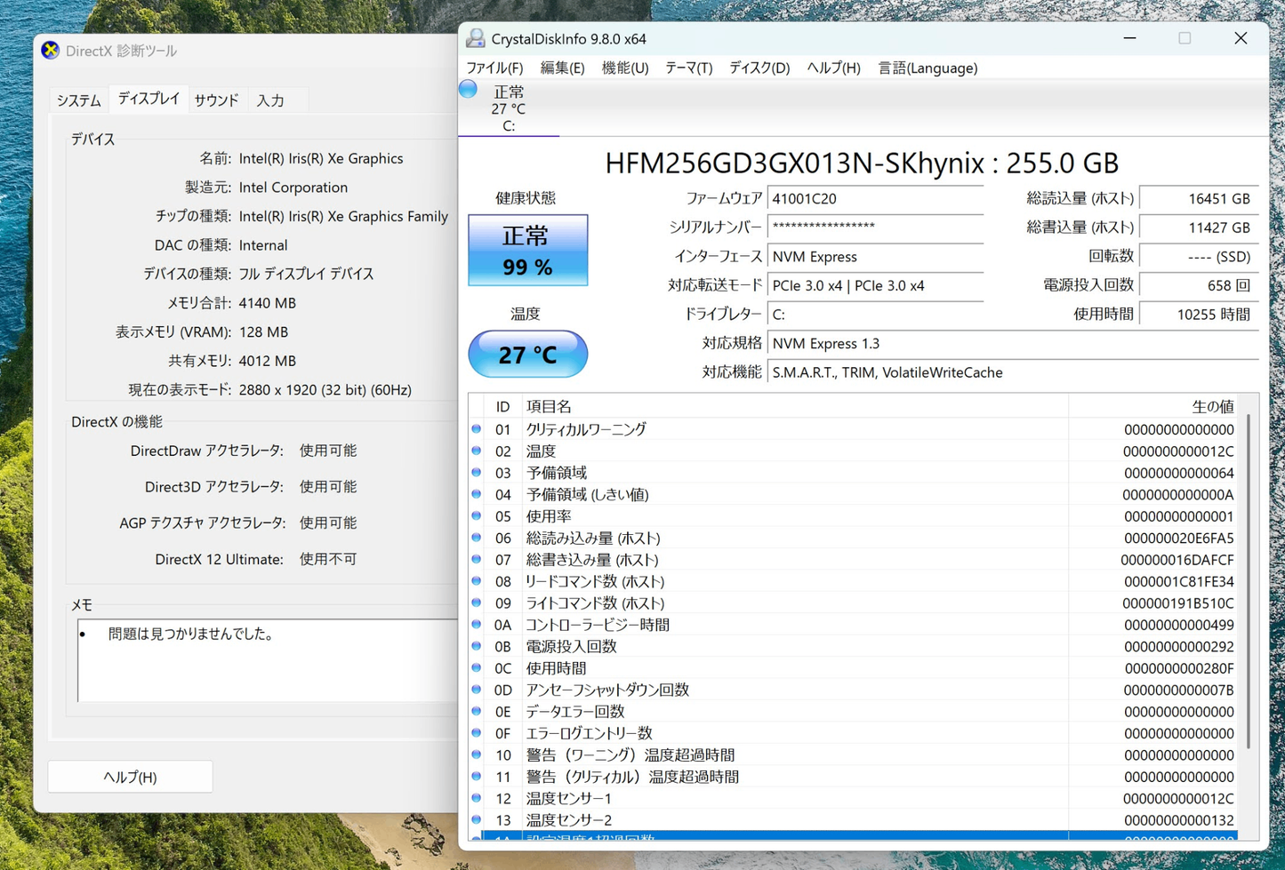Select the row 予備領域 with ID 03
The height and width of the screenshot is (870, 1285).
coord(854,473)
